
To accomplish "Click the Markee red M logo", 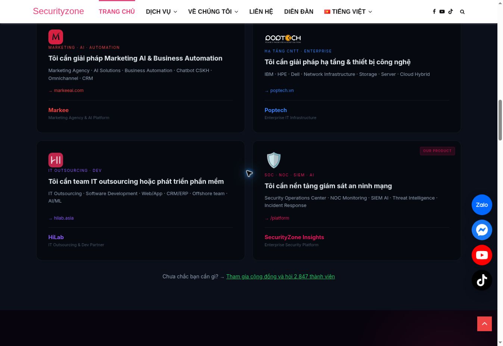I will pyautogui.click(x=56, y=37).
